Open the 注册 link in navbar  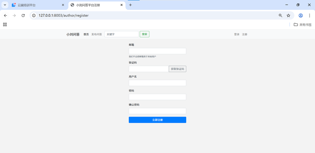pos(245,35)
